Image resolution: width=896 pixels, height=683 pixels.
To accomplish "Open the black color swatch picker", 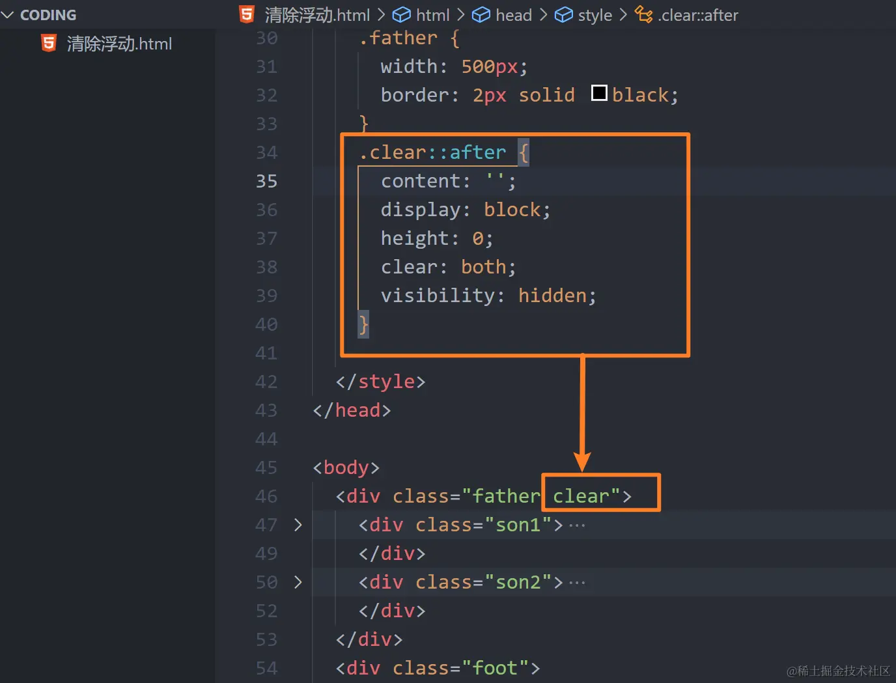I will pyautogui.click(x=599, y=93).
